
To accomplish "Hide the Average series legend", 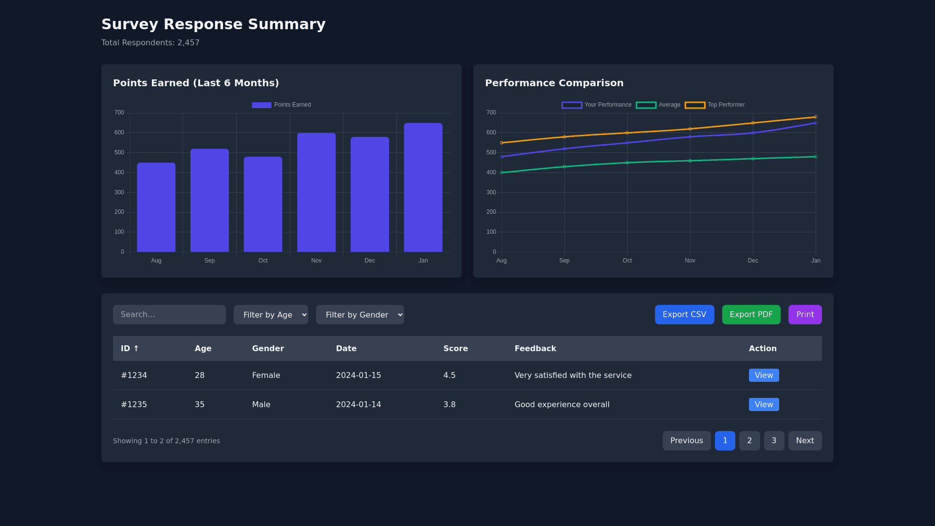I will 658,105.
